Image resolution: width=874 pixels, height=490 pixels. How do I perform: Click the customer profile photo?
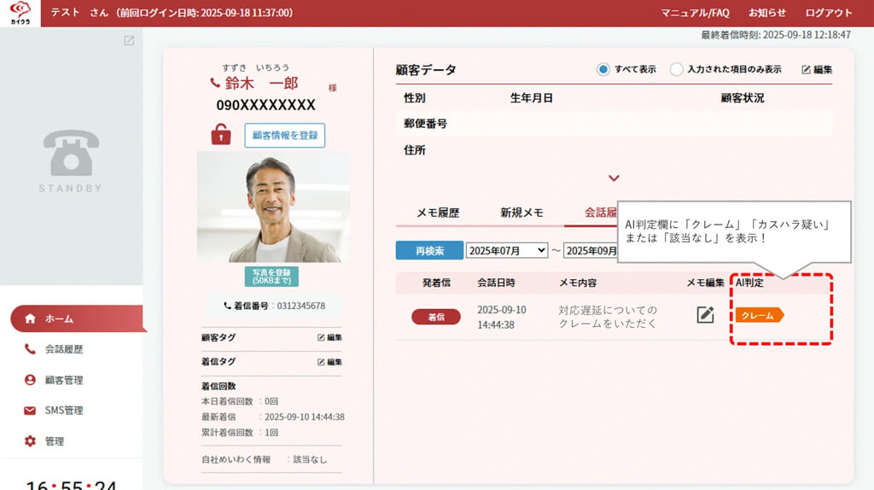click(x=273, y=207)
